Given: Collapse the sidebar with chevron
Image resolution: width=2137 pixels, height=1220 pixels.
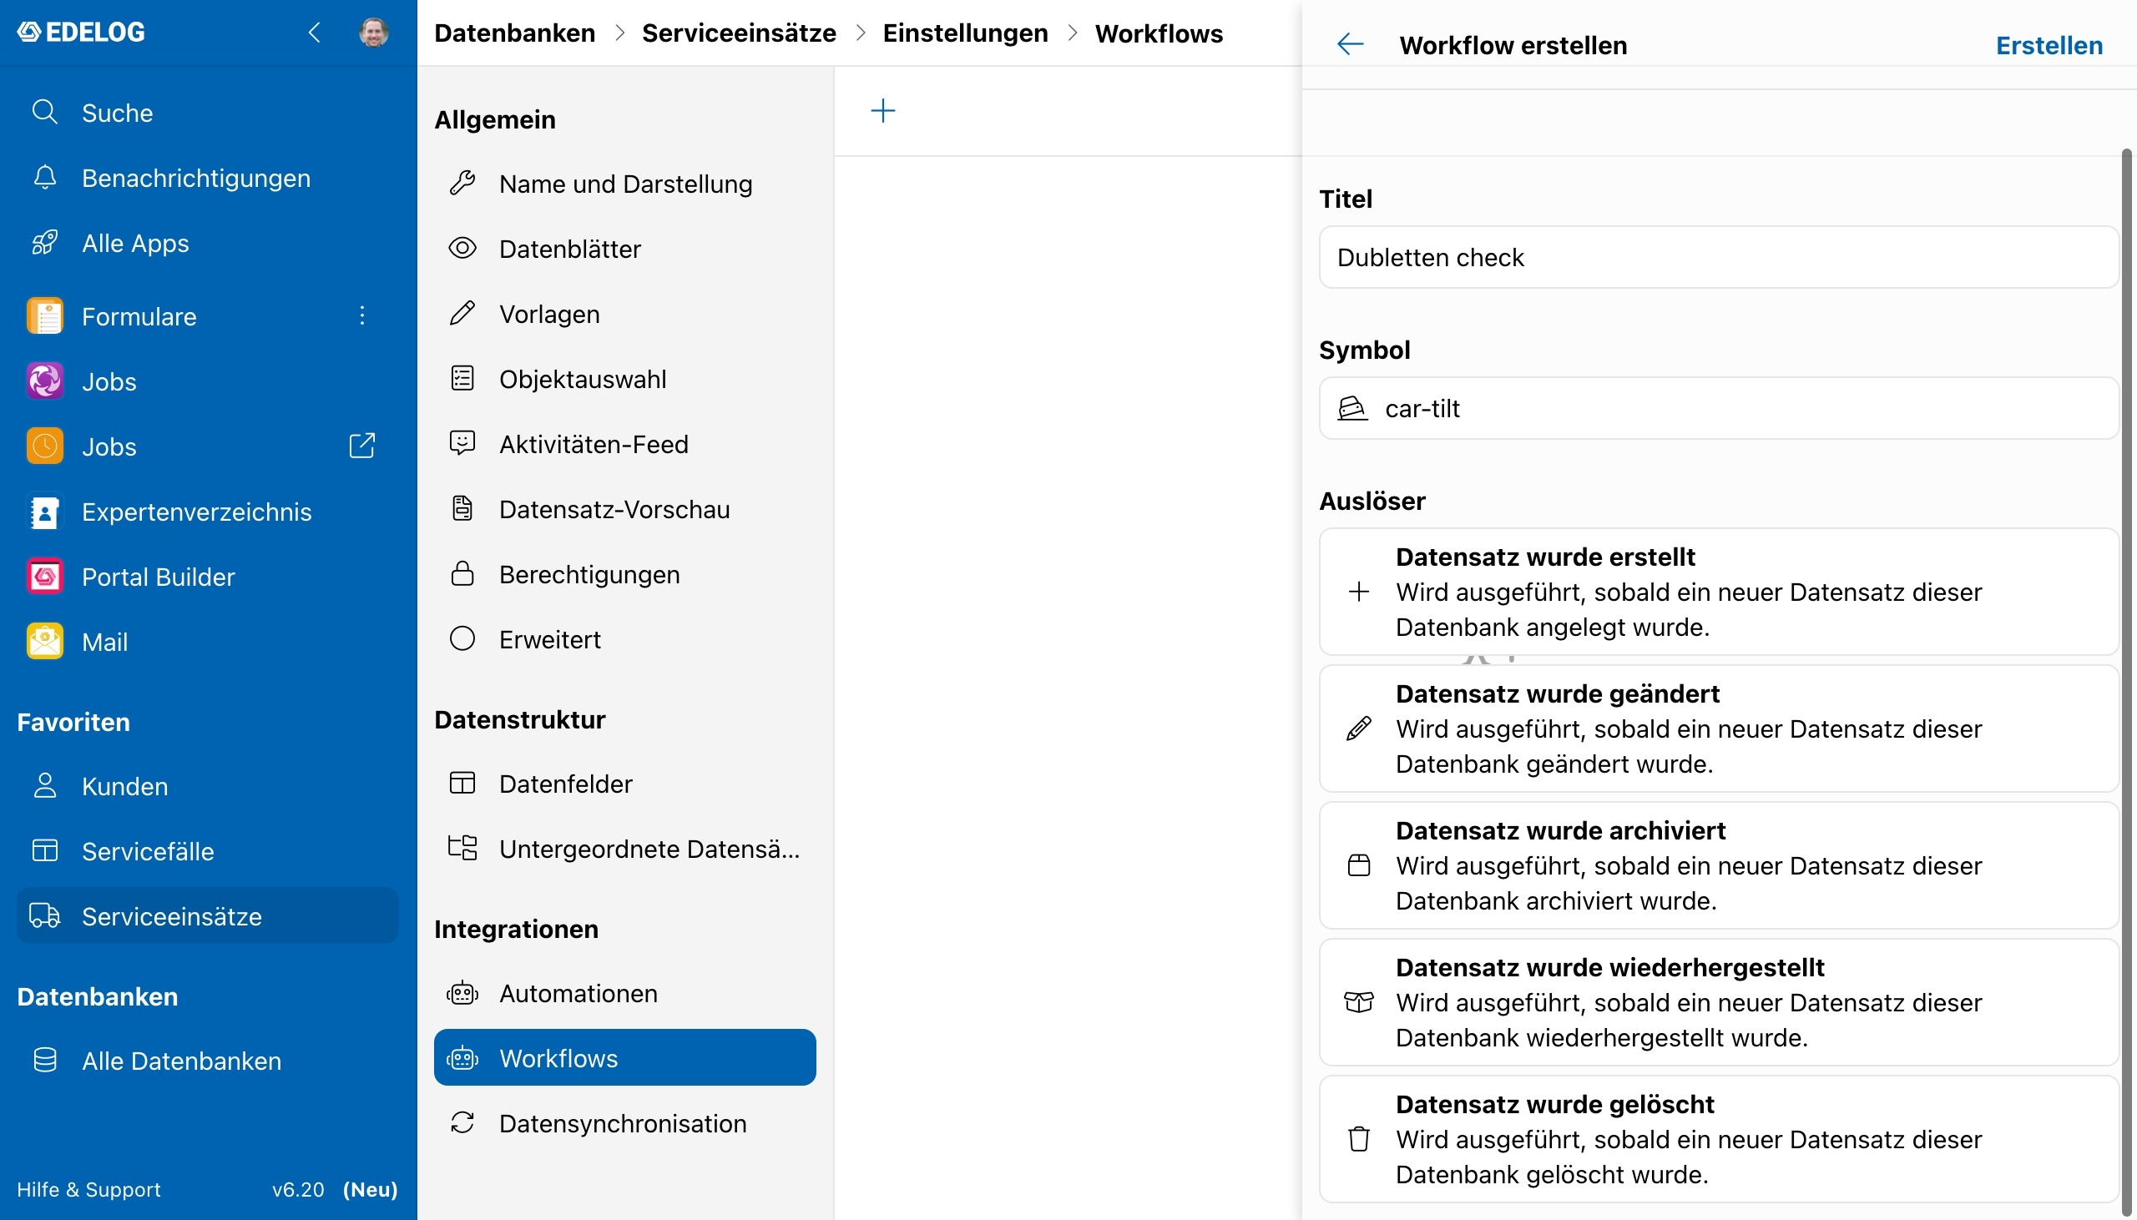Looking at the screenshot, I should pyautogui.click(x=314, y=33).
